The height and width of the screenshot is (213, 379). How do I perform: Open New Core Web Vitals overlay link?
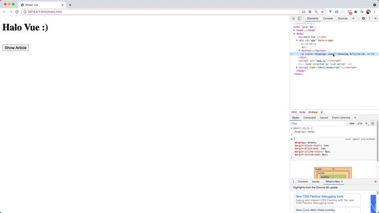click(x=315, y=210)
